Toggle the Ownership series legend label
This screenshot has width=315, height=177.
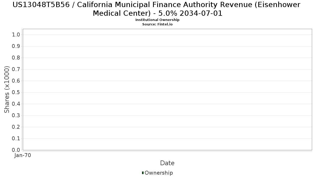[159, 173]
